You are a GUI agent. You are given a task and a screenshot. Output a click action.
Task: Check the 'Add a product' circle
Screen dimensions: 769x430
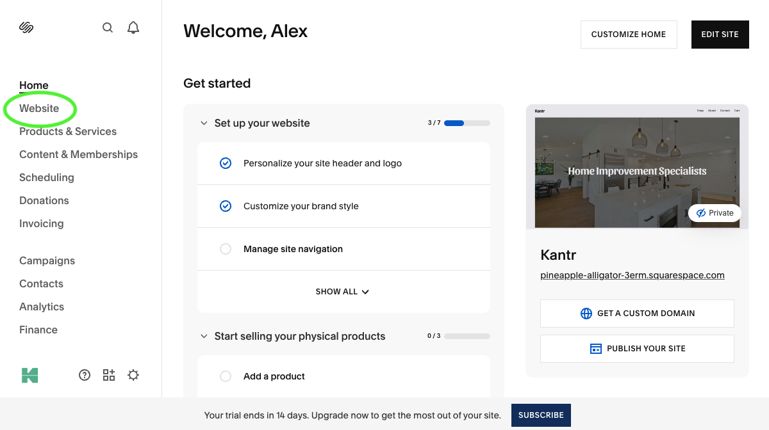point(226,376)
